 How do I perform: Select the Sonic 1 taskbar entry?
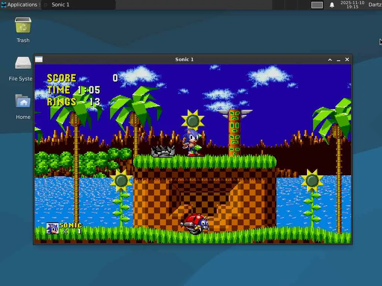click(78, 4)
